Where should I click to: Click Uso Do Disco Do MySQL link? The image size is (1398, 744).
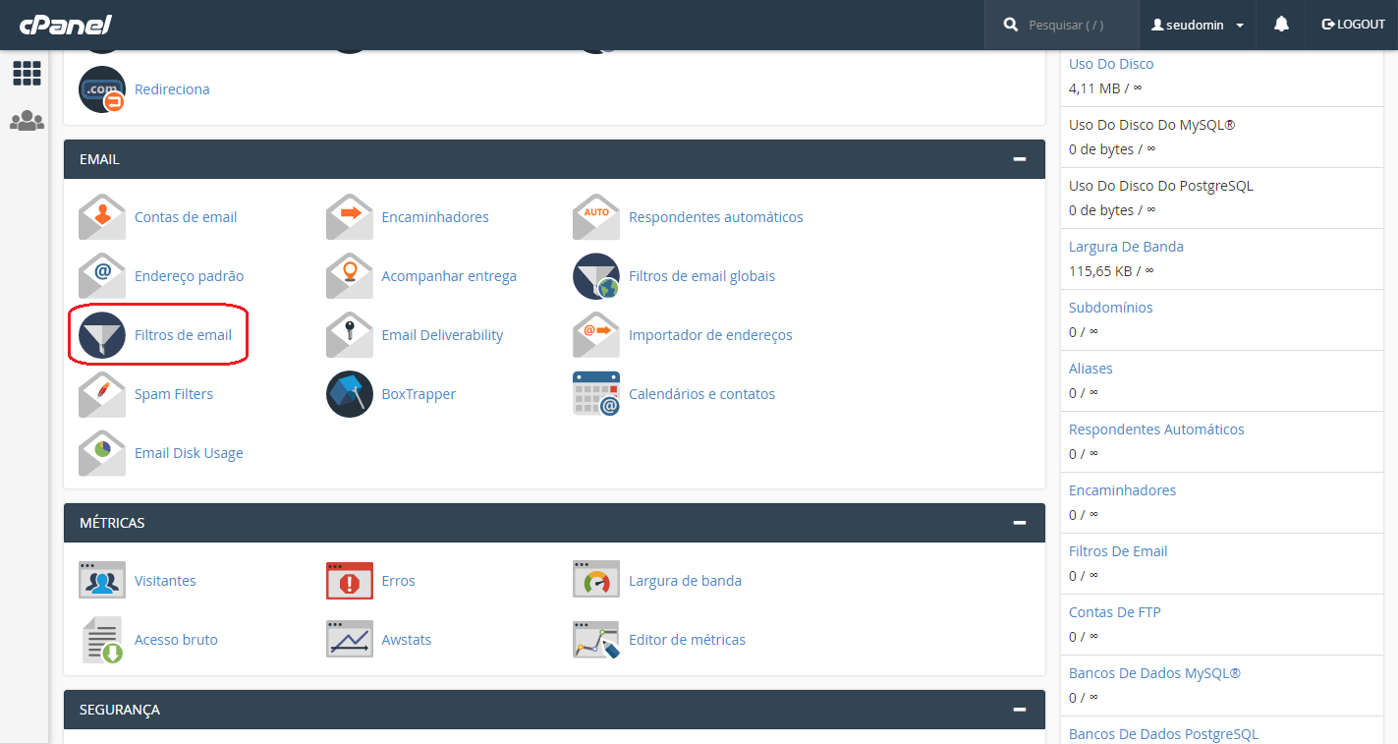pyautogui.click(x=1151, y=125)
